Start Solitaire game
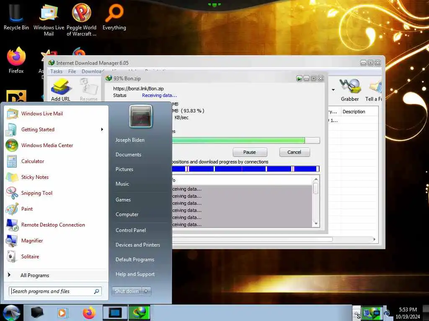Image resolution: width=429 pixels, height=321 pixels. coord(57,256)
